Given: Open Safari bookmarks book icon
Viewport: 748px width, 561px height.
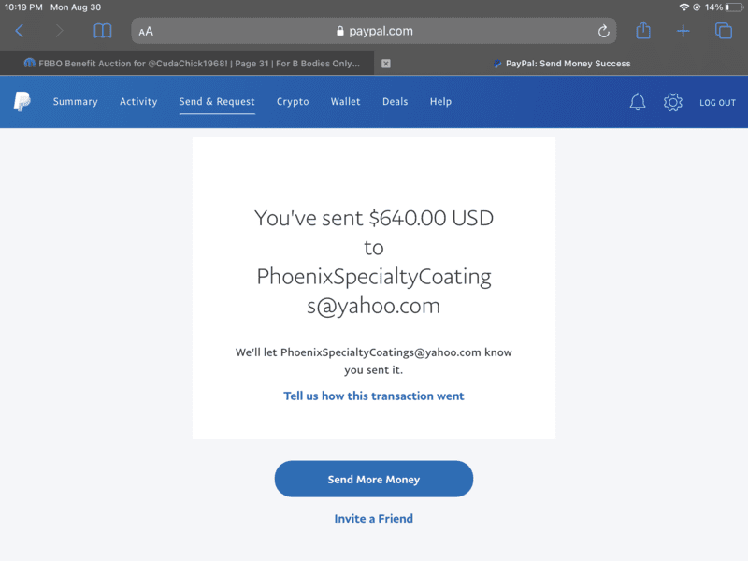Looking at the screenshot, I should click(x=103, y=31).
